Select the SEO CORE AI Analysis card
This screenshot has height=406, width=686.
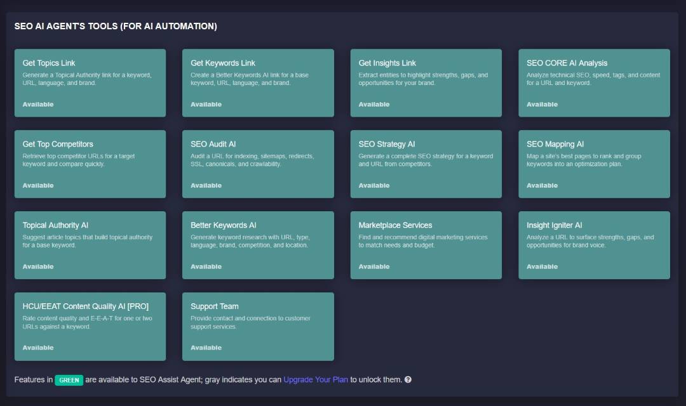[594, 82]
